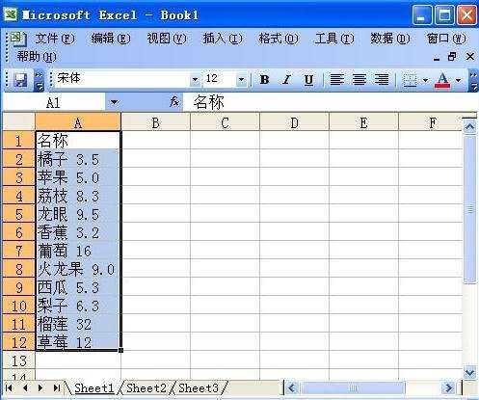Open the 文件(F) menu
This screenshot has width=479, height=400.
(54, 39)
